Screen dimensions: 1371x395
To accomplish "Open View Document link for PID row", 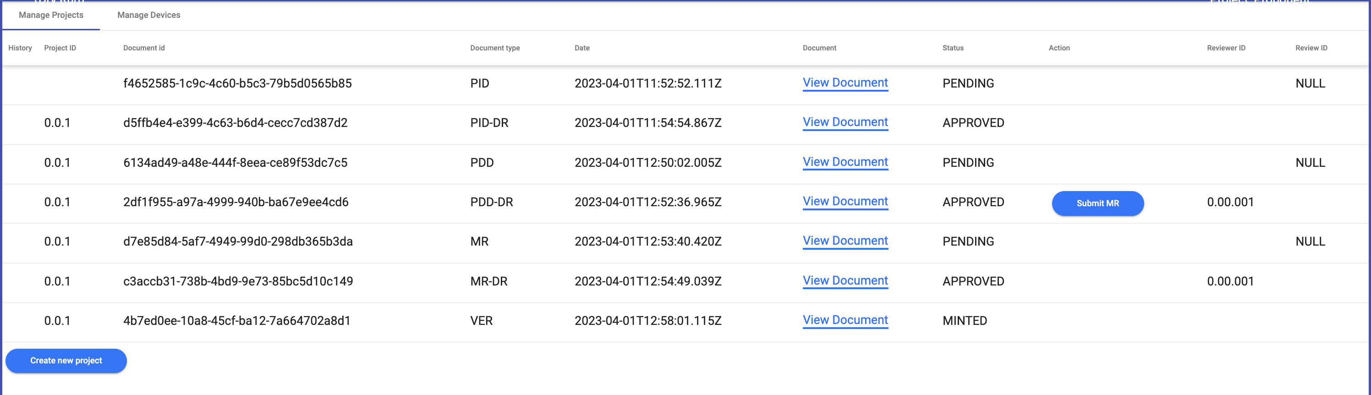I will 845,83.
